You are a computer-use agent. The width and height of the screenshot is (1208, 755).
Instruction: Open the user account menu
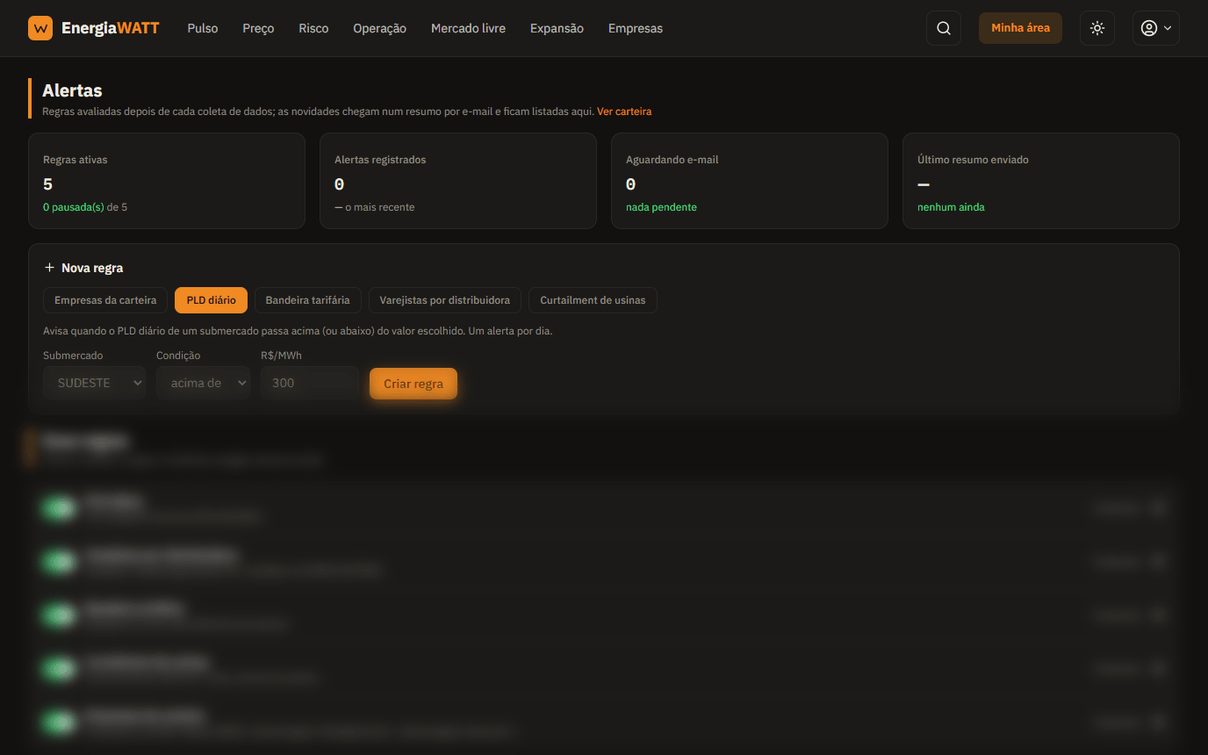point(1155,28)
